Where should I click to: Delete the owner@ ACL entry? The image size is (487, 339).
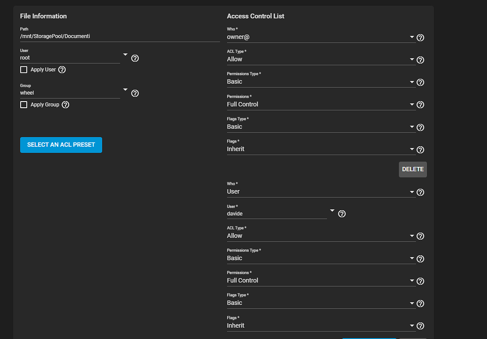(413, 169)
